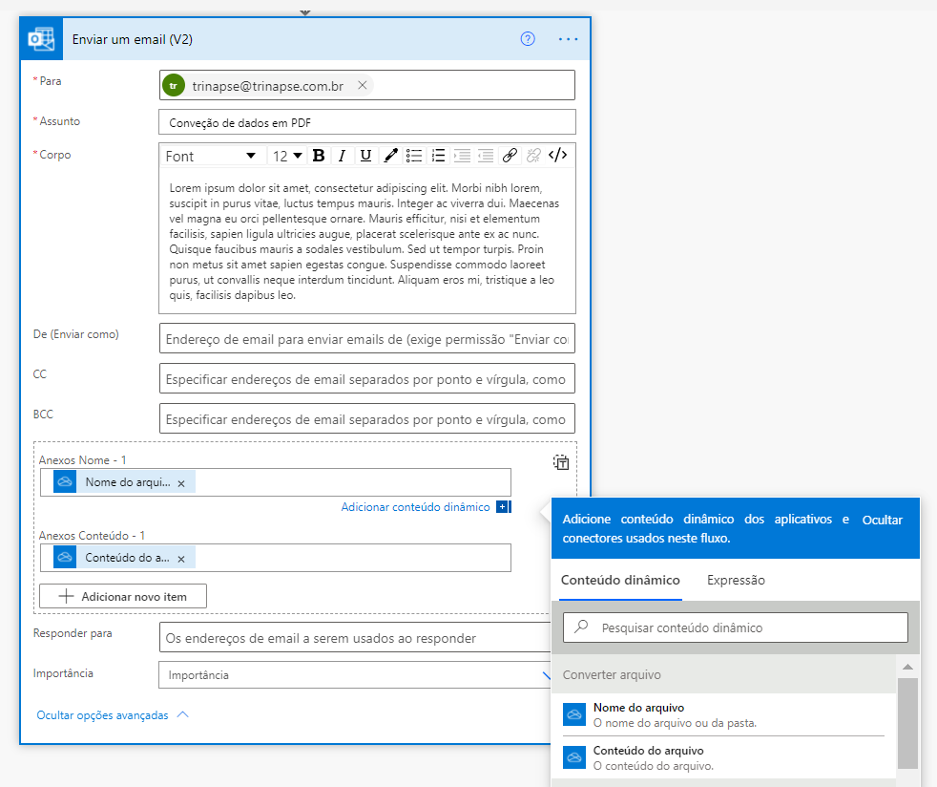Remove trinapse@trinapse.com.br recipient
937x787 pixels.
click(x=362, y=85)
